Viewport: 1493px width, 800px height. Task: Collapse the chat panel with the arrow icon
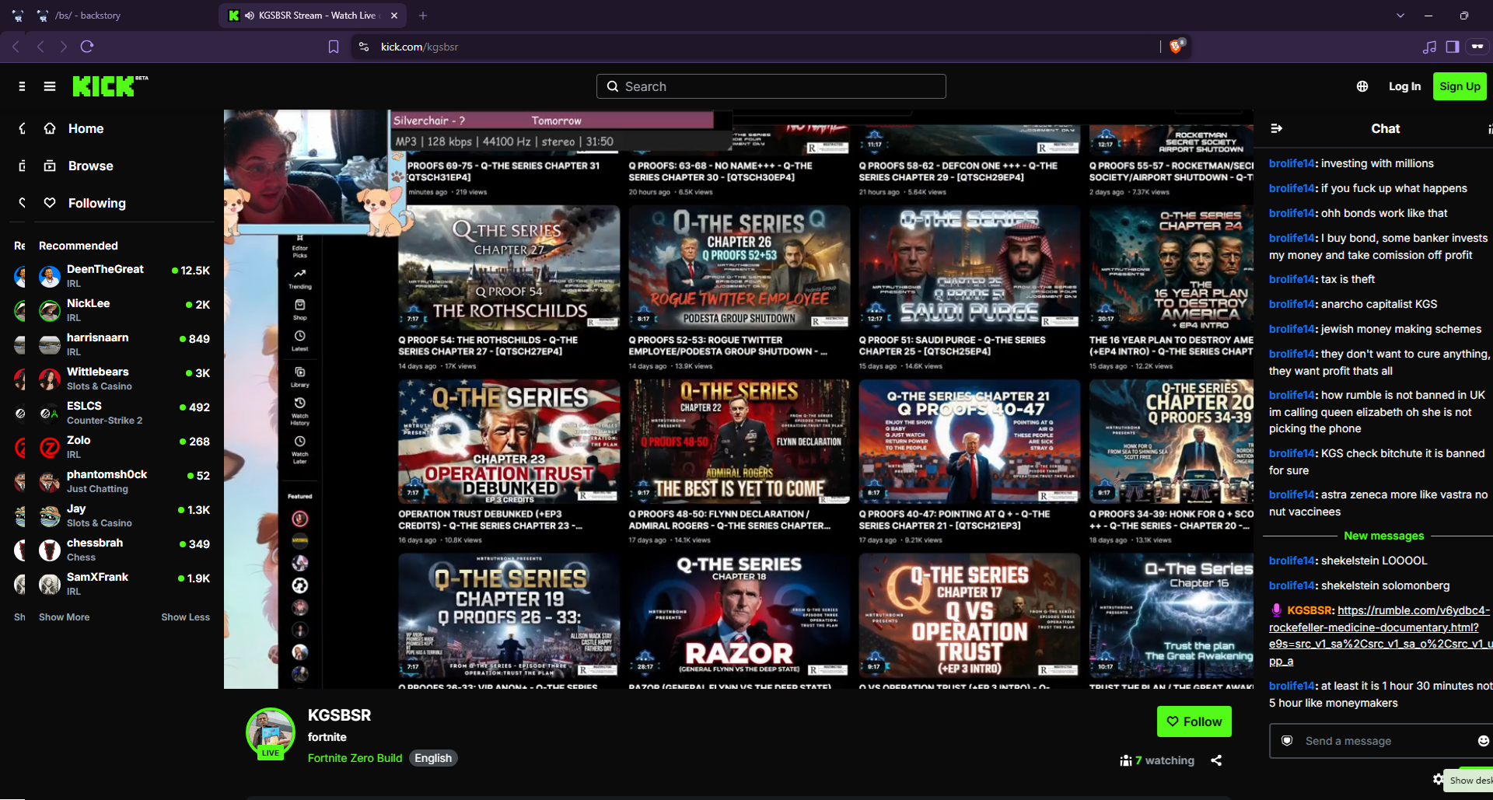1276,128
